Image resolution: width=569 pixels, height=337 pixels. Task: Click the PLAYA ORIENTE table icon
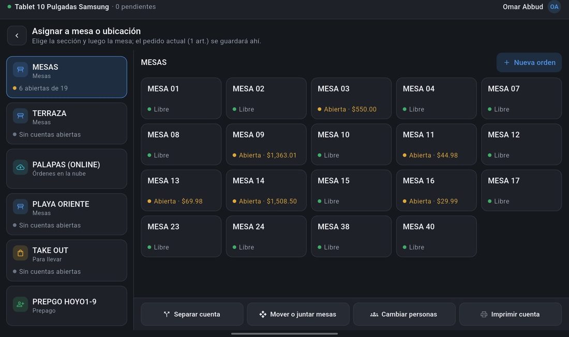[20, 207]
